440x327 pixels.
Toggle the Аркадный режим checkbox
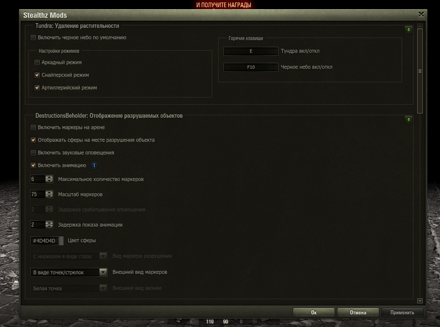click(x=37, y=62)
